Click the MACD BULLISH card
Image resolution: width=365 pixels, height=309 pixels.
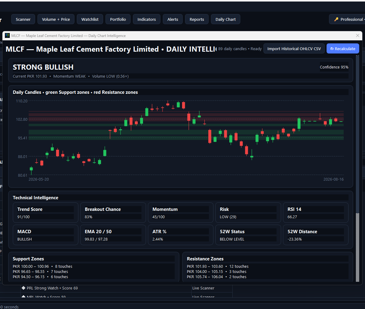click(46, 235)
